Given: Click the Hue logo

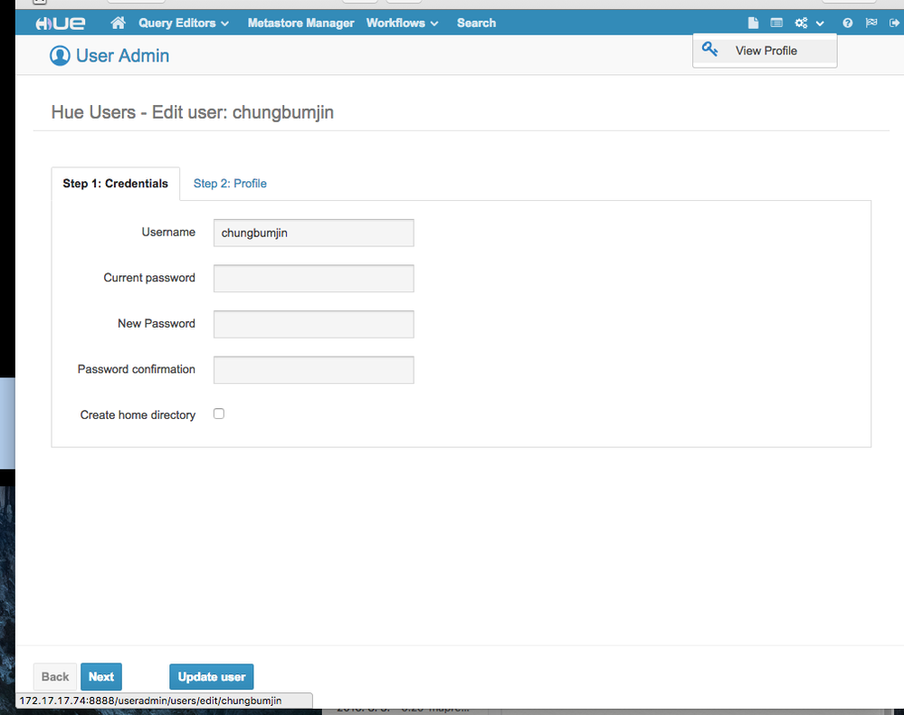Looking at the screenshot, I should point(60,23).
